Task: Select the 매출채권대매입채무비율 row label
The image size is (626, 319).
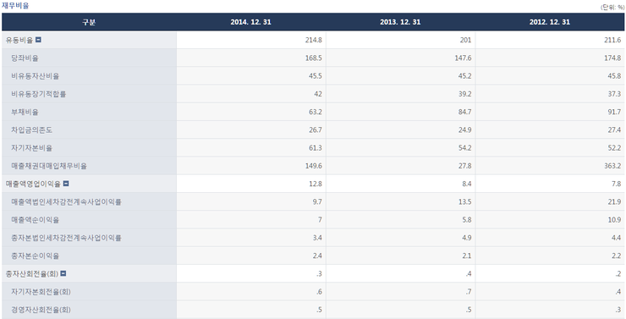Action: pos(49,166)
